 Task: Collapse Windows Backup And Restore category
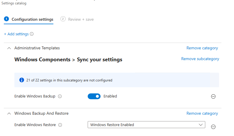pos(9,114)
